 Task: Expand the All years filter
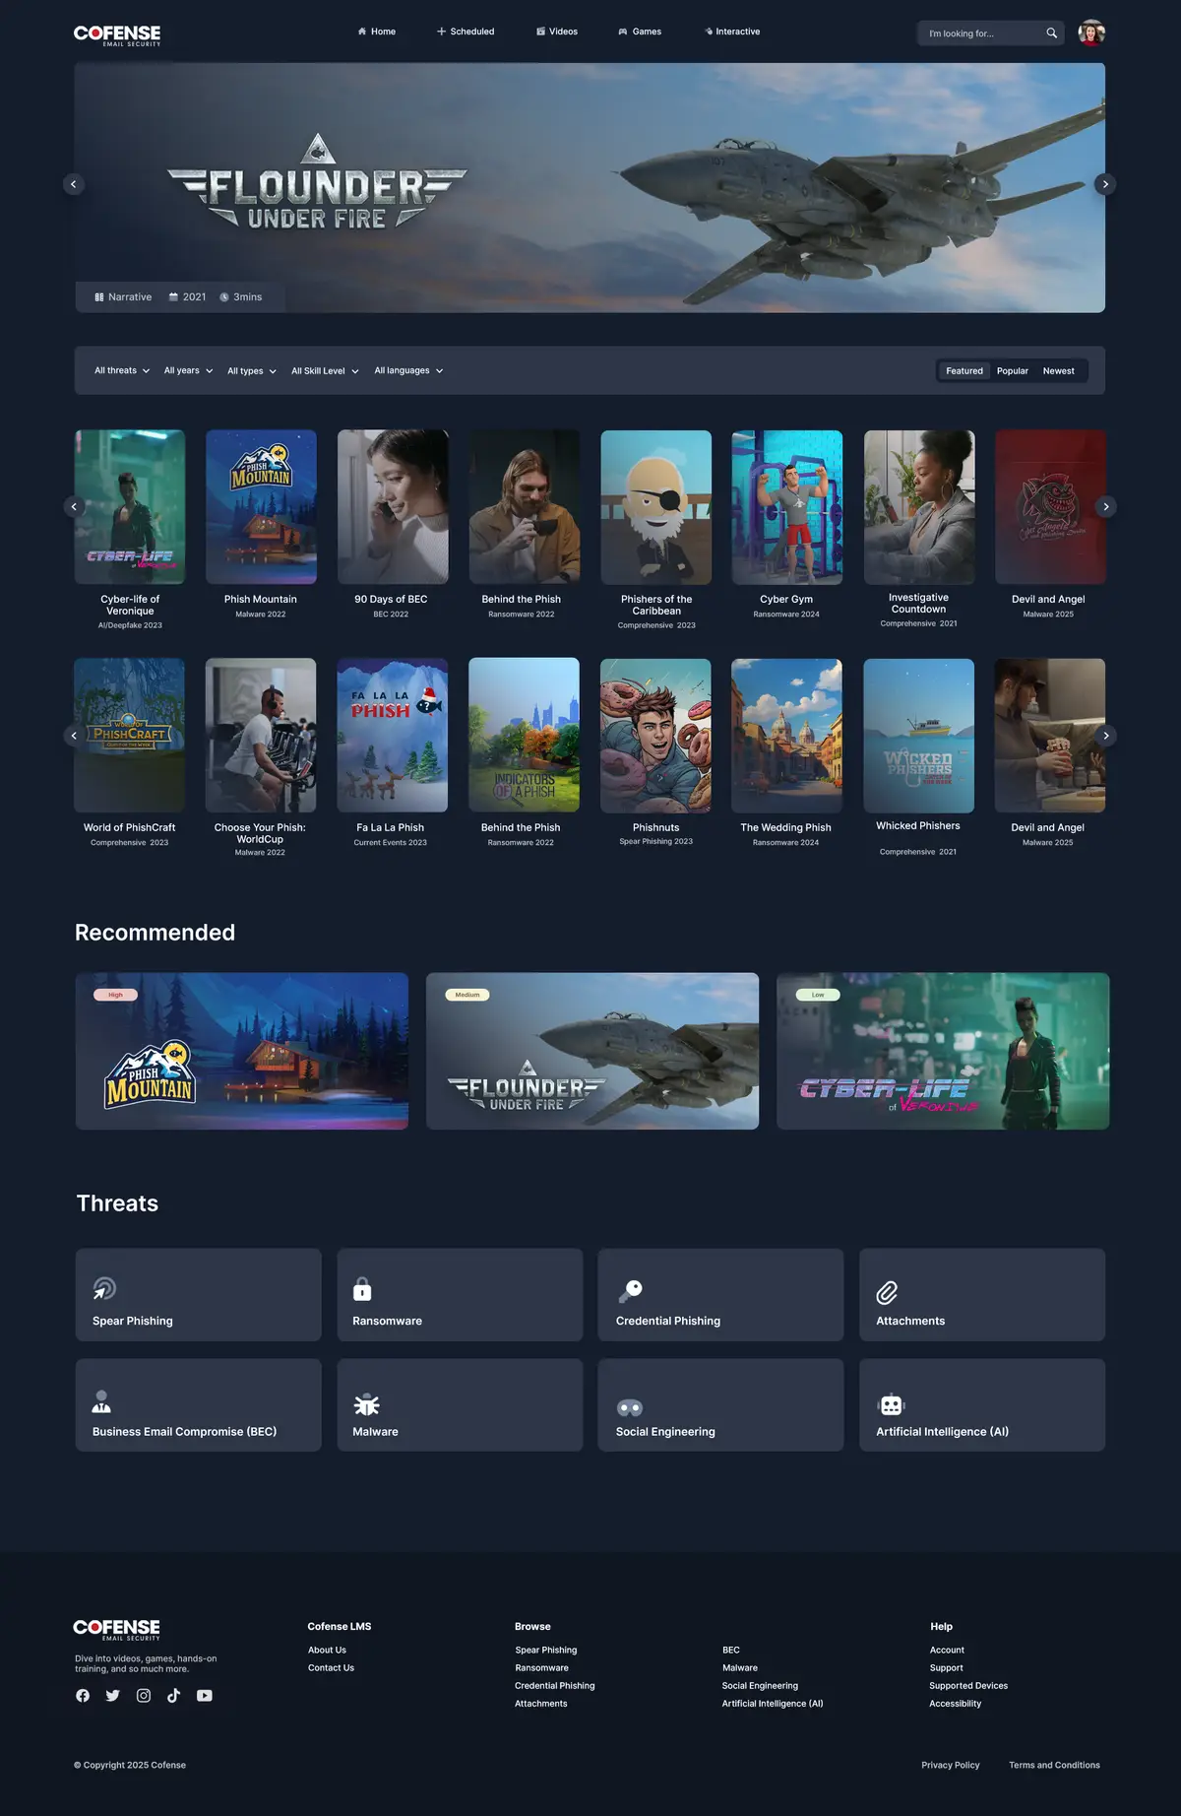point(189,370)
